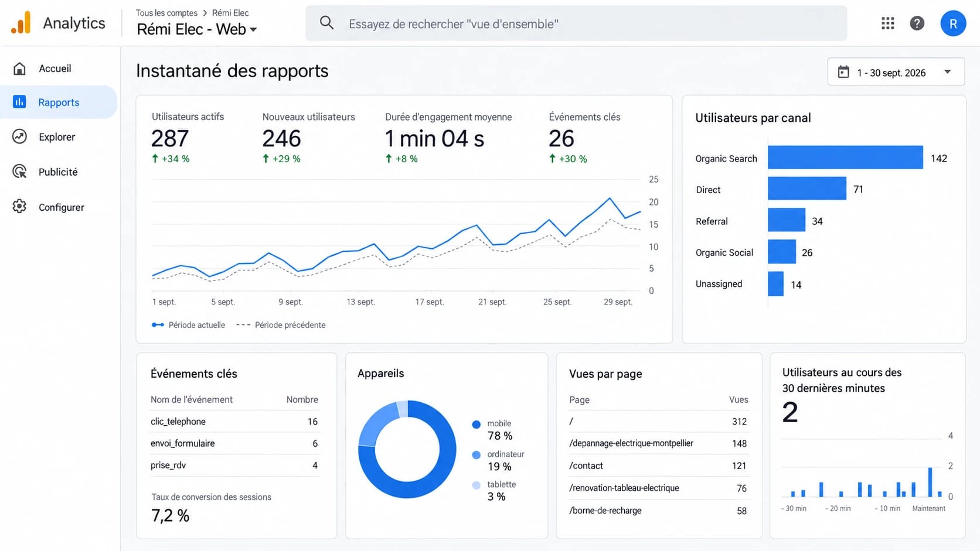Select Rapports in the sidebar
The height and width of the screenshot is (551, 980).
click(x=59, y=102)
